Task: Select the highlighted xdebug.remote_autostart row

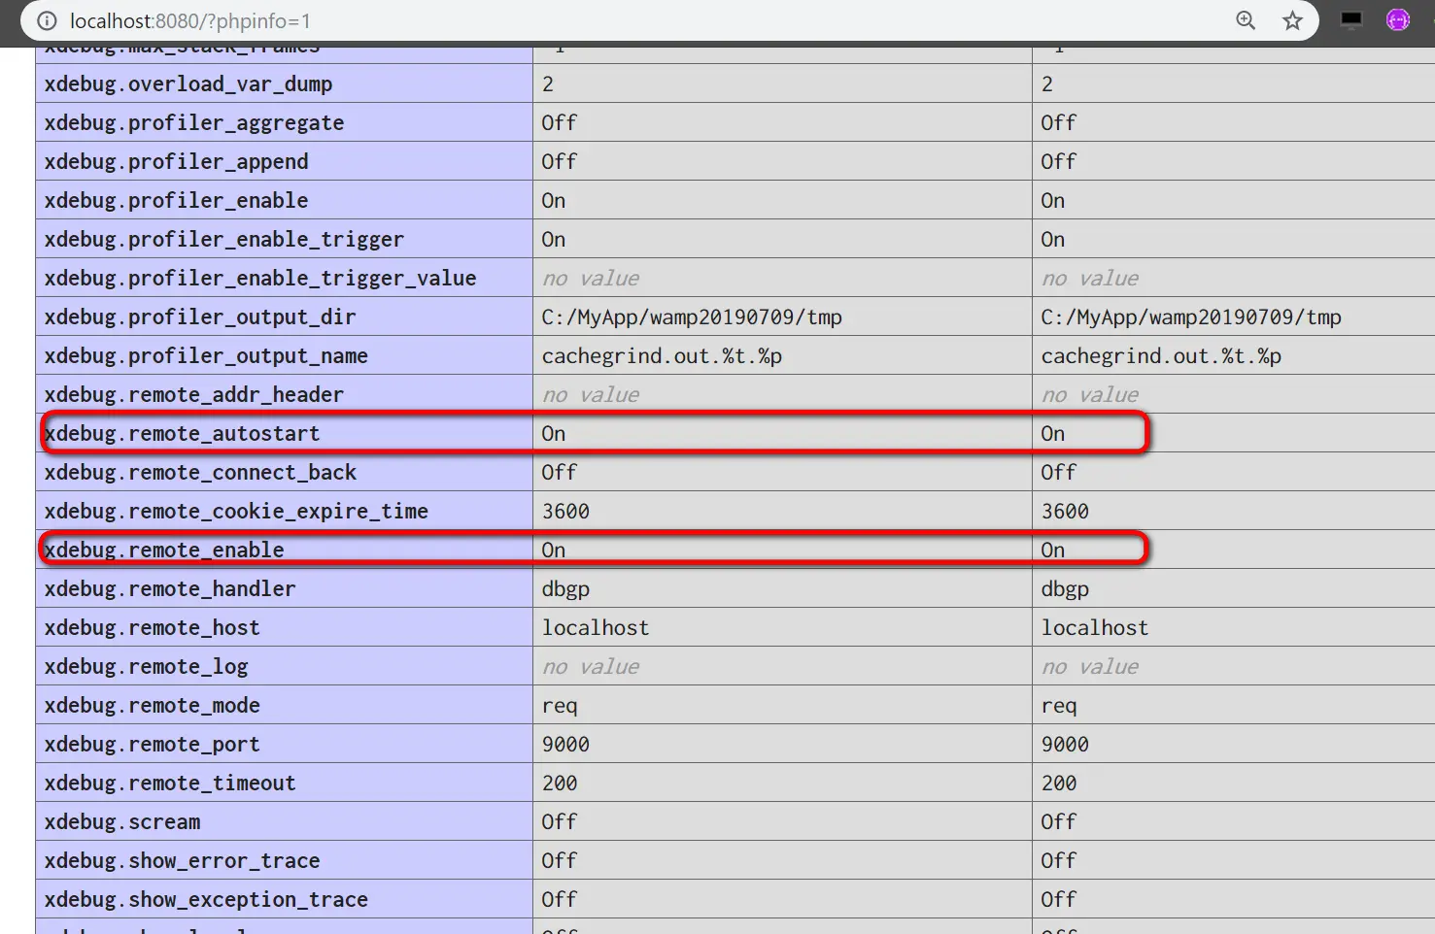Action: tap(182, 433)
